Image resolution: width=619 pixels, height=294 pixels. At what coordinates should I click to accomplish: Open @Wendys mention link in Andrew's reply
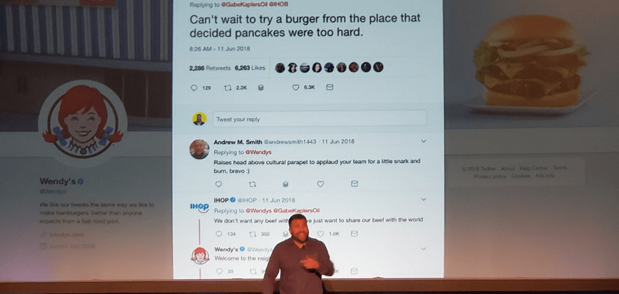tap(258, 152)
